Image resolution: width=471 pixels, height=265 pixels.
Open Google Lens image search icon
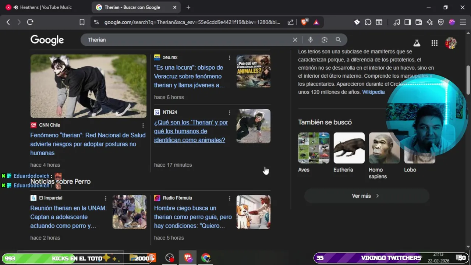click(324, 40)
